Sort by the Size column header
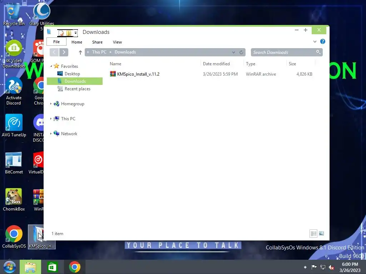The height and width of the screenshot is (274, 366). click(301, 64)
